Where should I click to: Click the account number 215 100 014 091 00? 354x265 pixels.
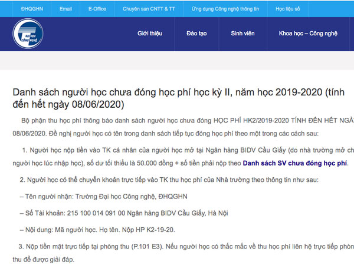tap(96, 213)
